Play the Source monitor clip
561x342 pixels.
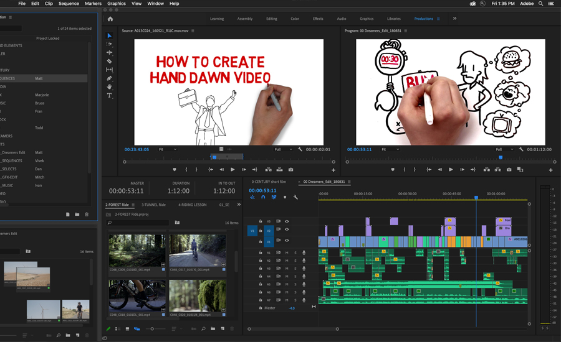(233, 170)
